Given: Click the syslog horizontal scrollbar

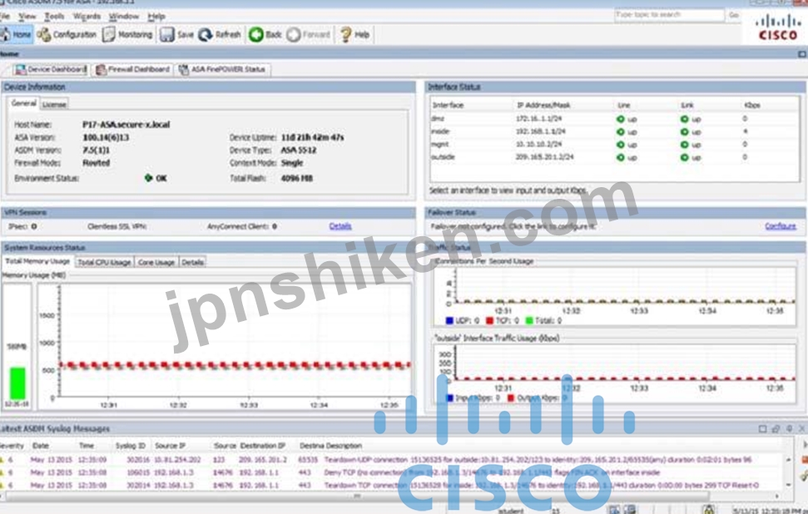Looking at the screenshot, I should [x=357, y=496].
